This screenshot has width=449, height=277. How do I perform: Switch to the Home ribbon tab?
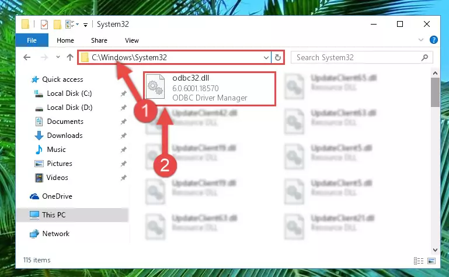pyautogui.click(x=65, y=40)
